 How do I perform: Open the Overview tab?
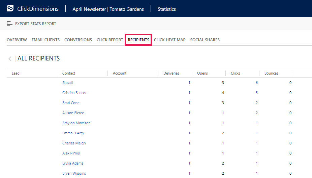tap(17, 40)
